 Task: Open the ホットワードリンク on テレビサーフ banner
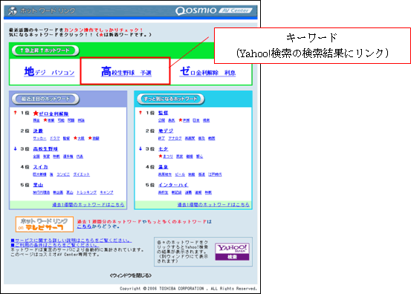tap(45, 224)
